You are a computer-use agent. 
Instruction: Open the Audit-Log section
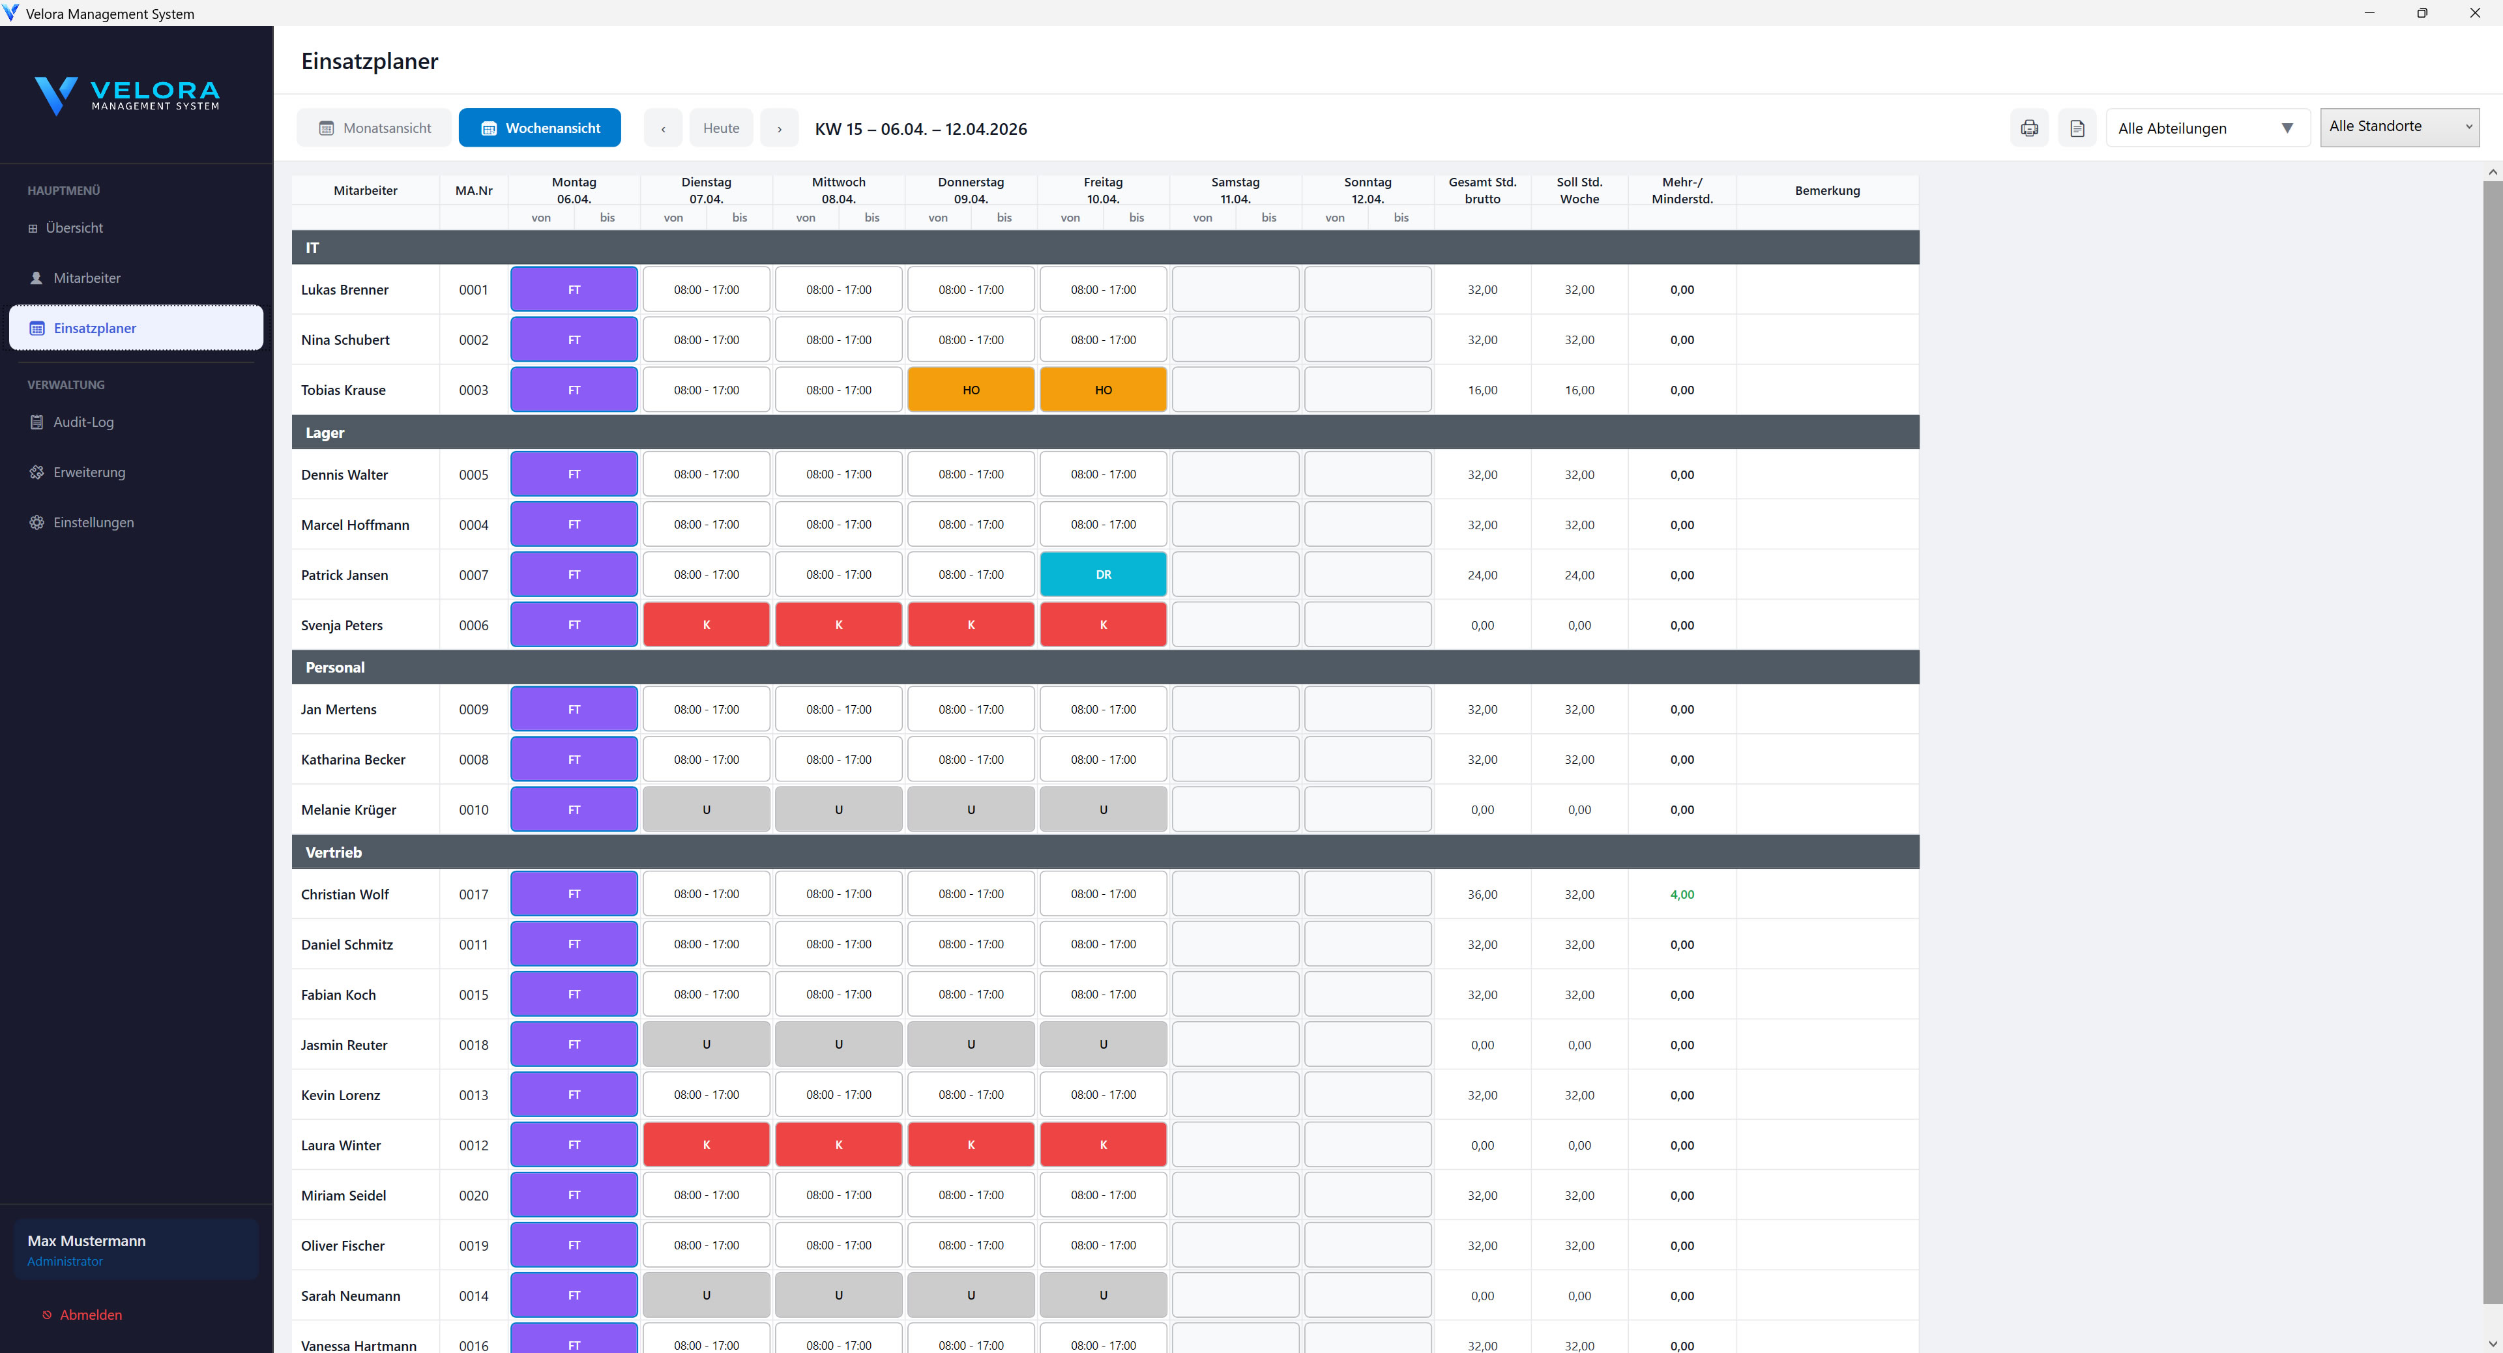coord(83,422)
